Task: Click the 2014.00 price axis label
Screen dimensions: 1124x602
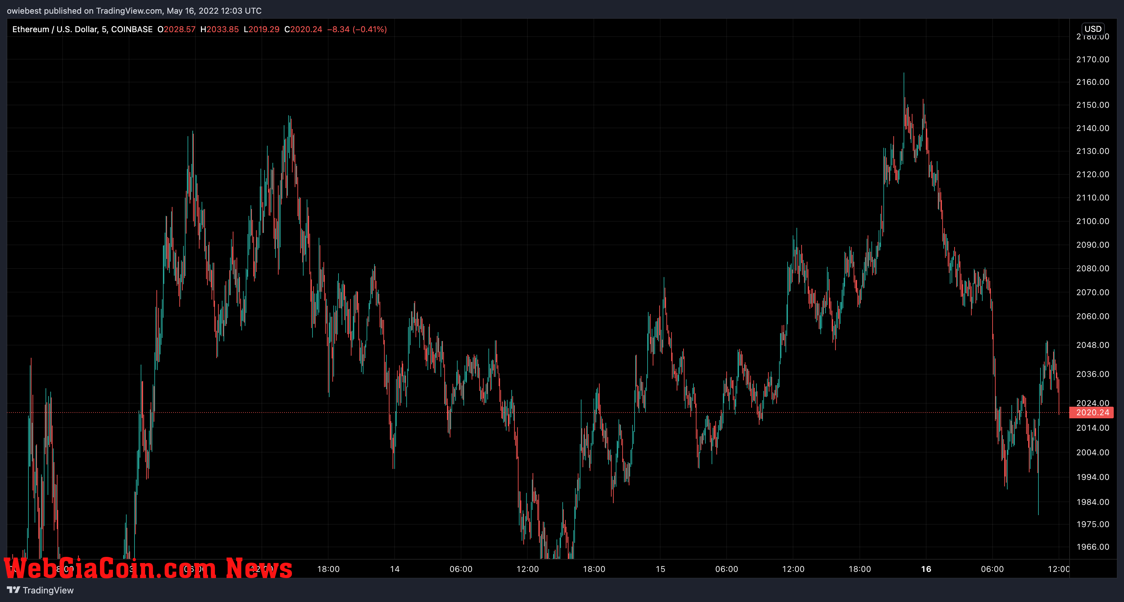Action: (1093, 428)
